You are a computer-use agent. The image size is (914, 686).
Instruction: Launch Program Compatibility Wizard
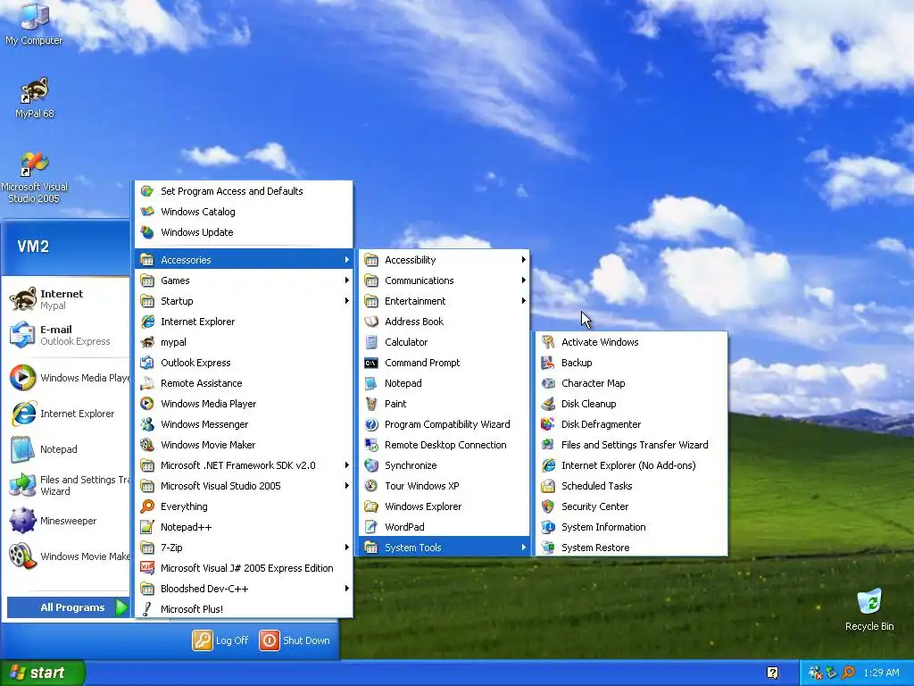[x=445, y=424]
